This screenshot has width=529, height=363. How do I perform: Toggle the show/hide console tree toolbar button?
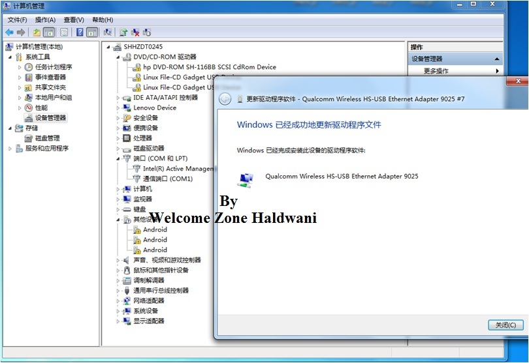click(x=49, y=33)
